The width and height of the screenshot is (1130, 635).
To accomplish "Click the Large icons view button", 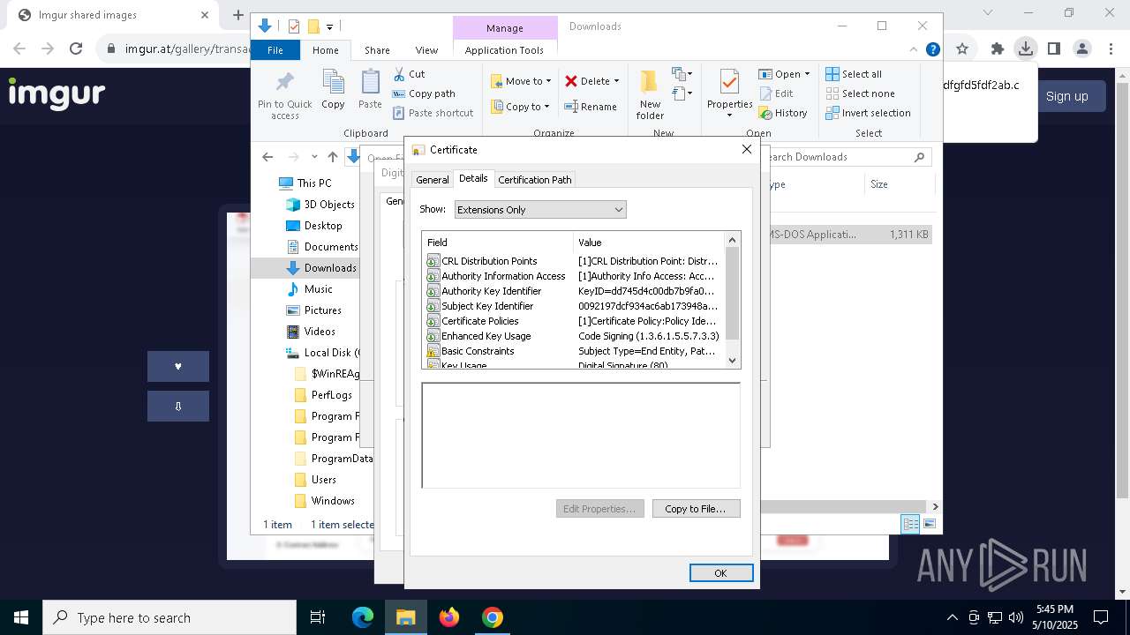I will (x=929, y=525).
